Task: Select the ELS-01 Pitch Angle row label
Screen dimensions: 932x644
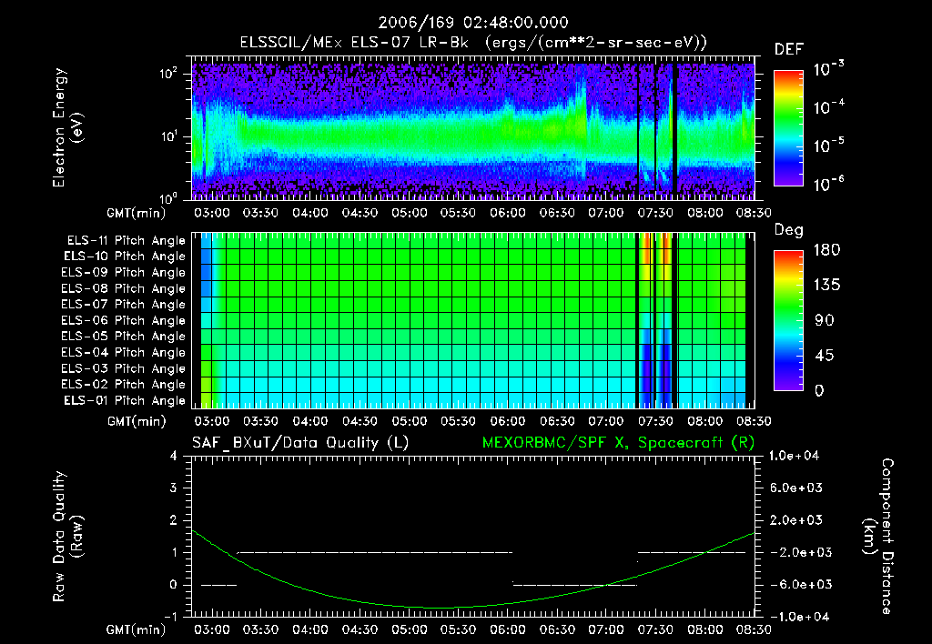Action: [124, 400]
